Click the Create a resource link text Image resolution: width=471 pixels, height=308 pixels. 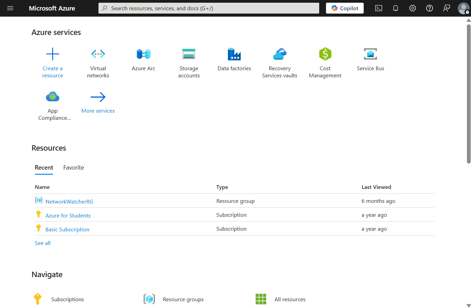[x=53, y=72]
